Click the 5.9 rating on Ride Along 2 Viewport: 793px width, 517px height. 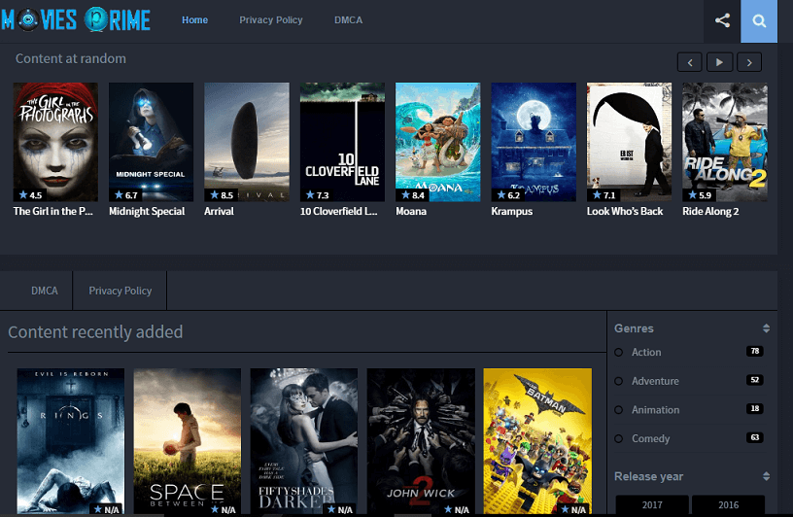(x=700, y=194)
